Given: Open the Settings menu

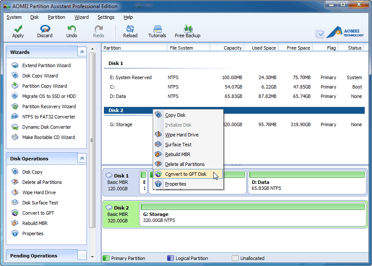Looking at the screenshot, I should tap(106, 18).
